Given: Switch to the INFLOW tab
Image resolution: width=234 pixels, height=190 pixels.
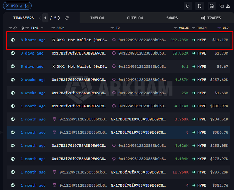Looking at the screenshot, I should [x=97, y=18].
